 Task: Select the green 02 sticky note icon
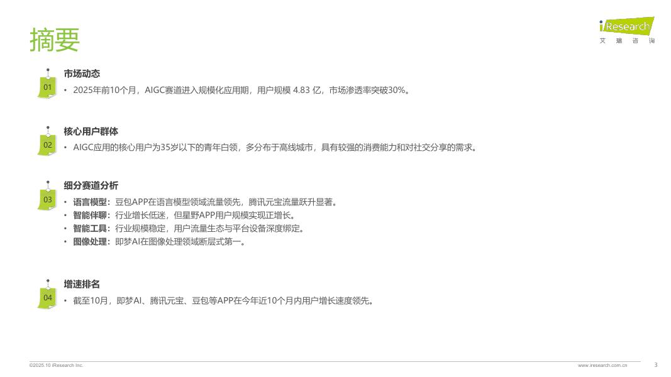click(48, 142)
